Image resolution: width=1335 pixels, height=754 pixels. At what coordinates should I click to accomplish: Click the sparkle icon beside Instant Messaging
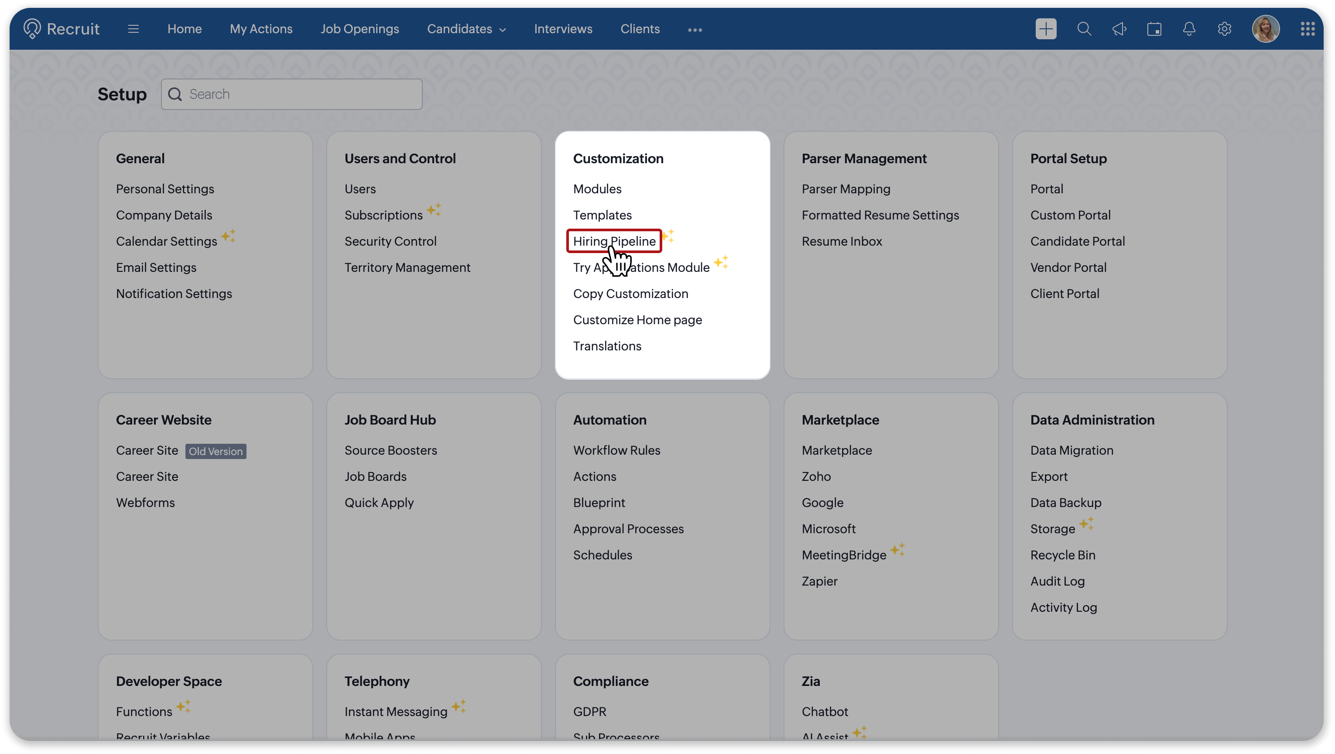pyautogui.click(x=459, y=706)
